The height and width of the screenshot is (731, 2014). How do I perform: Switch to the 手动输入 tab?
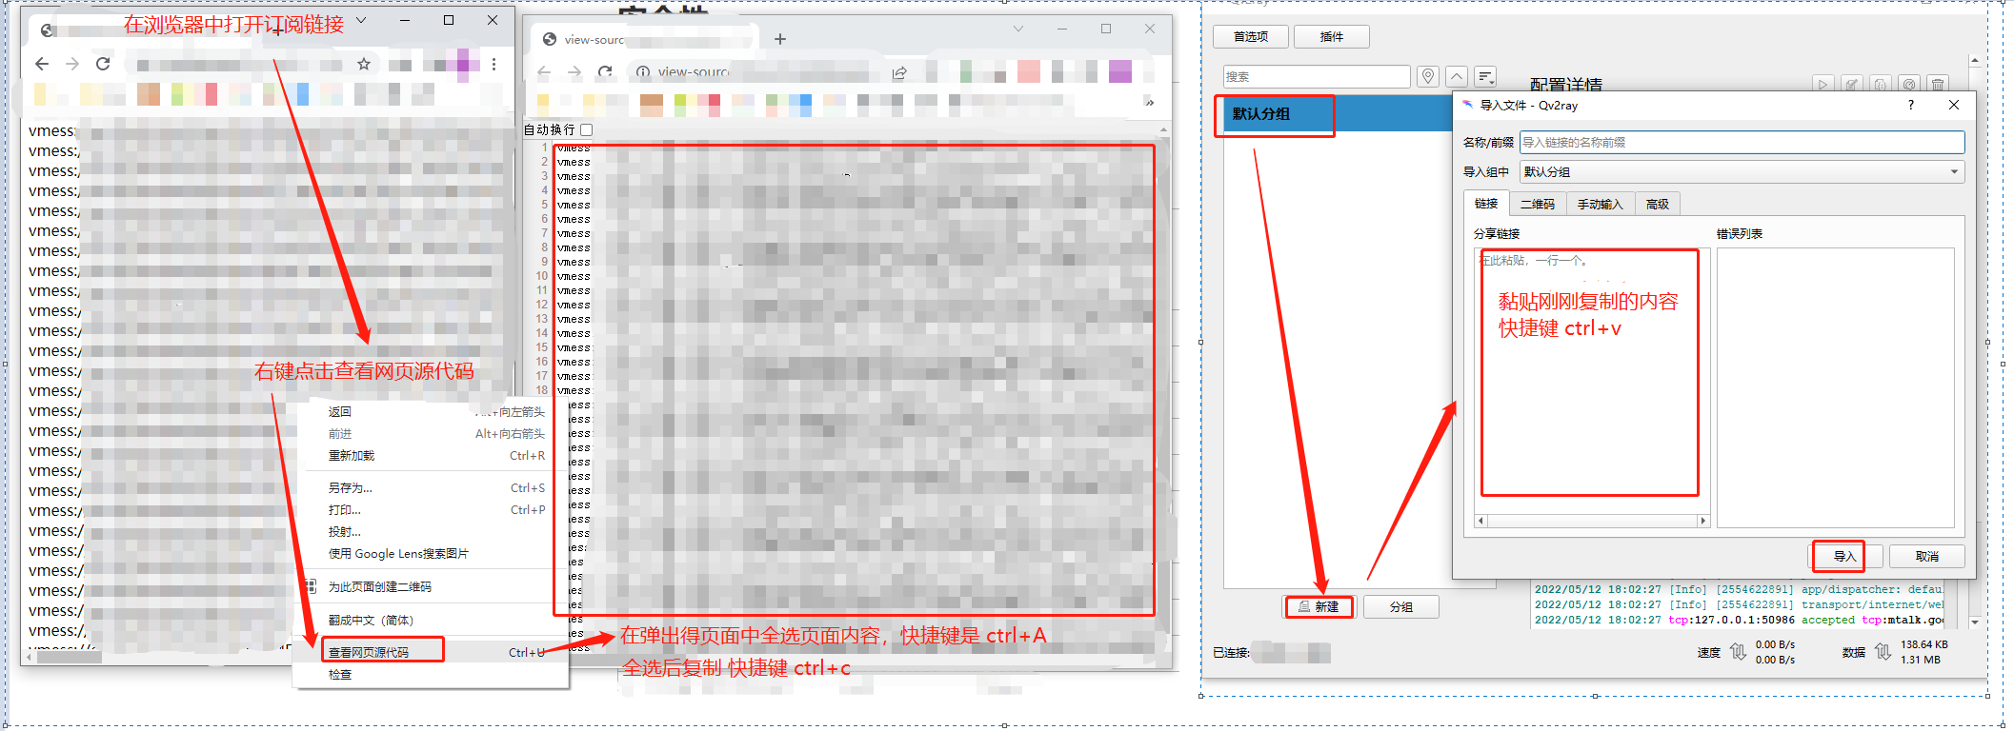1600,204
